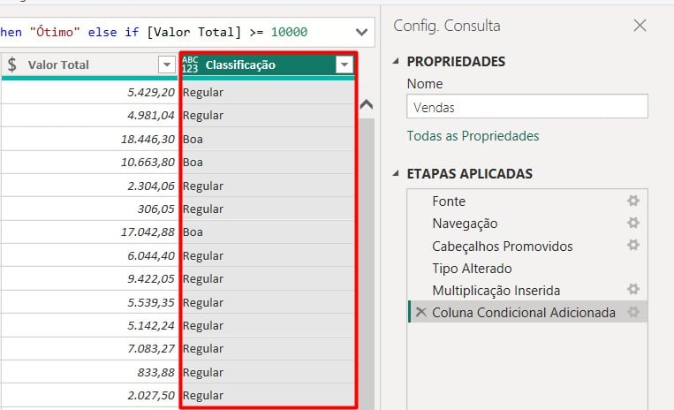Expand the formula bar chevron
This screenshot has height=410, width=674.
click(x=362, y=32)
